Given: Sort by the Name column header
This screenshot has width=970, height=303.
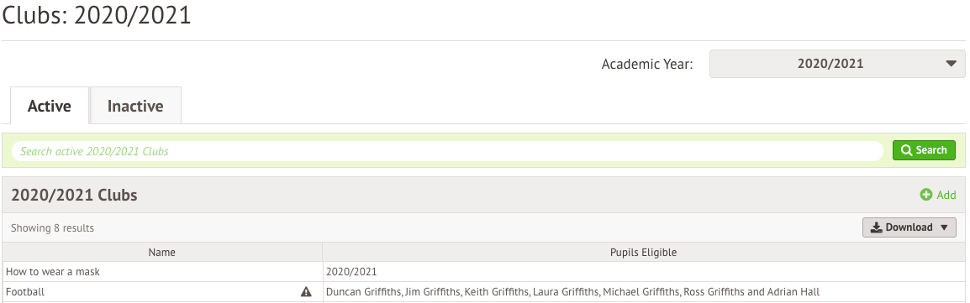Looking at the screenshot, I should click(x=162, y=253).
